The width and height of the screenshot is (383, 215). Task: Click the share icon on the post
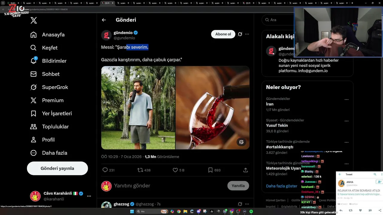click(246, 170)
